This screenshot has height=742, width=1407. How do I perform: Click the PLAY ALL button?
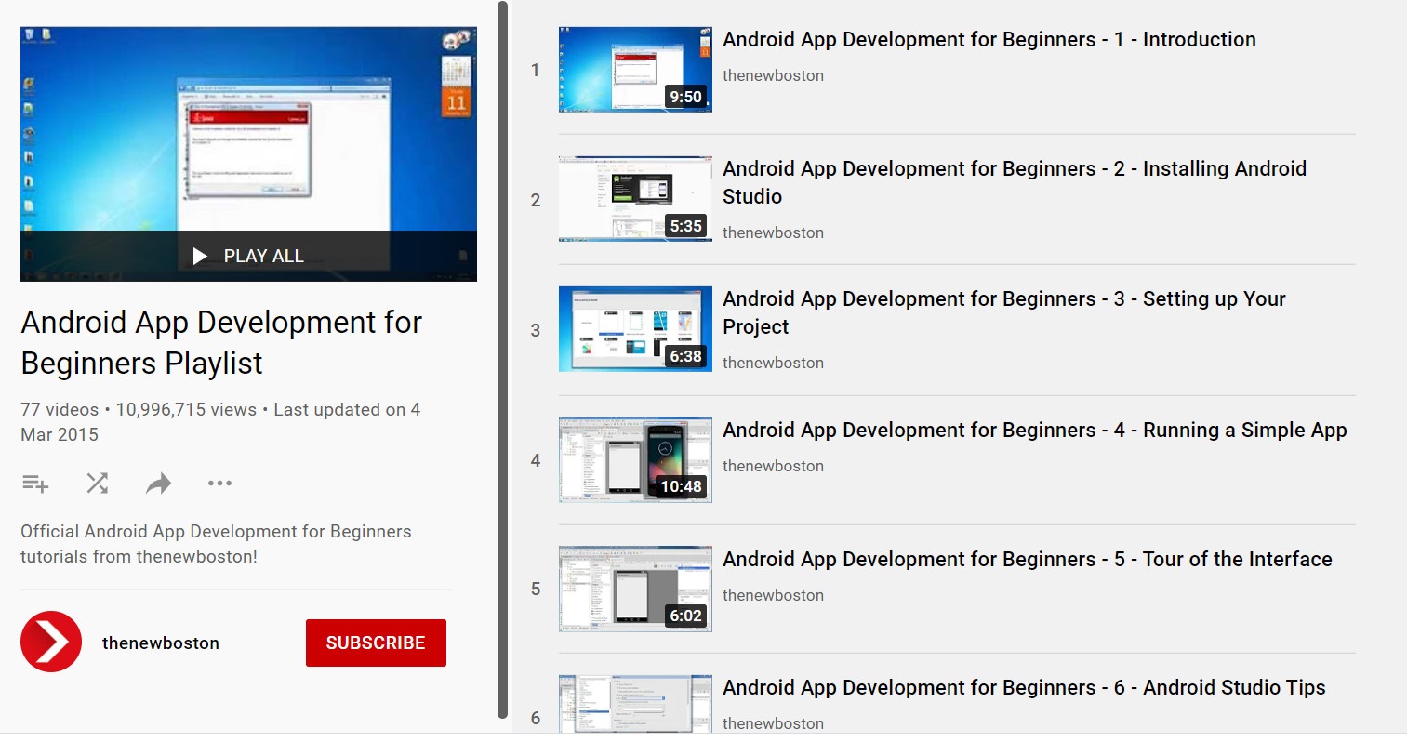point(248,256)
